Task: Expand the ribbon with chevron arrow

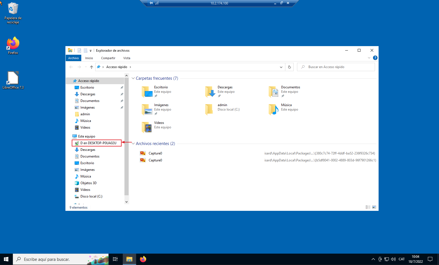Action: pos(369,58)
